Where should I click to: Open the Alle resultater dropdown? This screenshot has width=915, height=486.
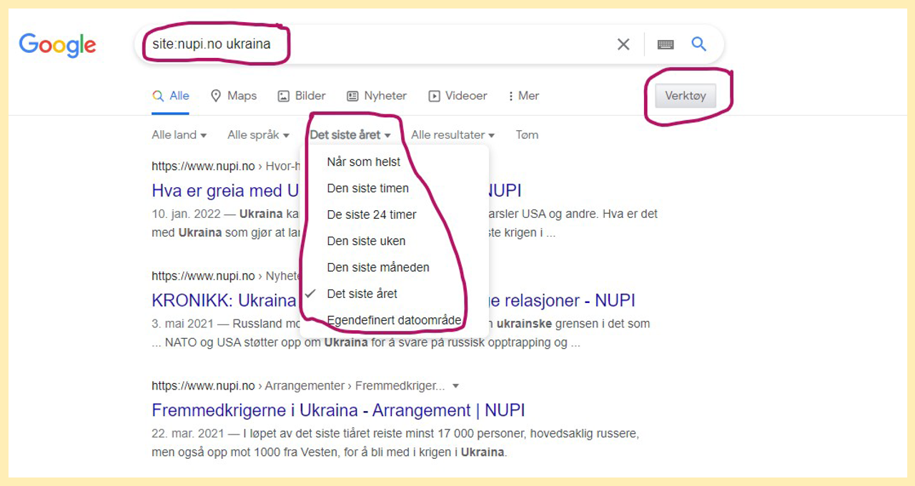coord(452,134)
